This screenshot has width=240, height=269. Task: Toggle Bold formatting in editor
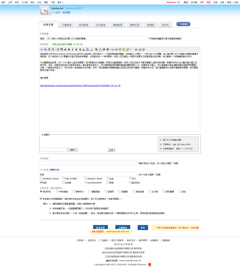coord(69,49)
